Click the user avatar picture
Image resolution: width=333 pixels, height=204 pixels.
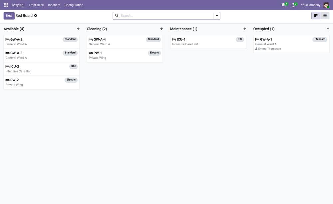click(326, 5)
